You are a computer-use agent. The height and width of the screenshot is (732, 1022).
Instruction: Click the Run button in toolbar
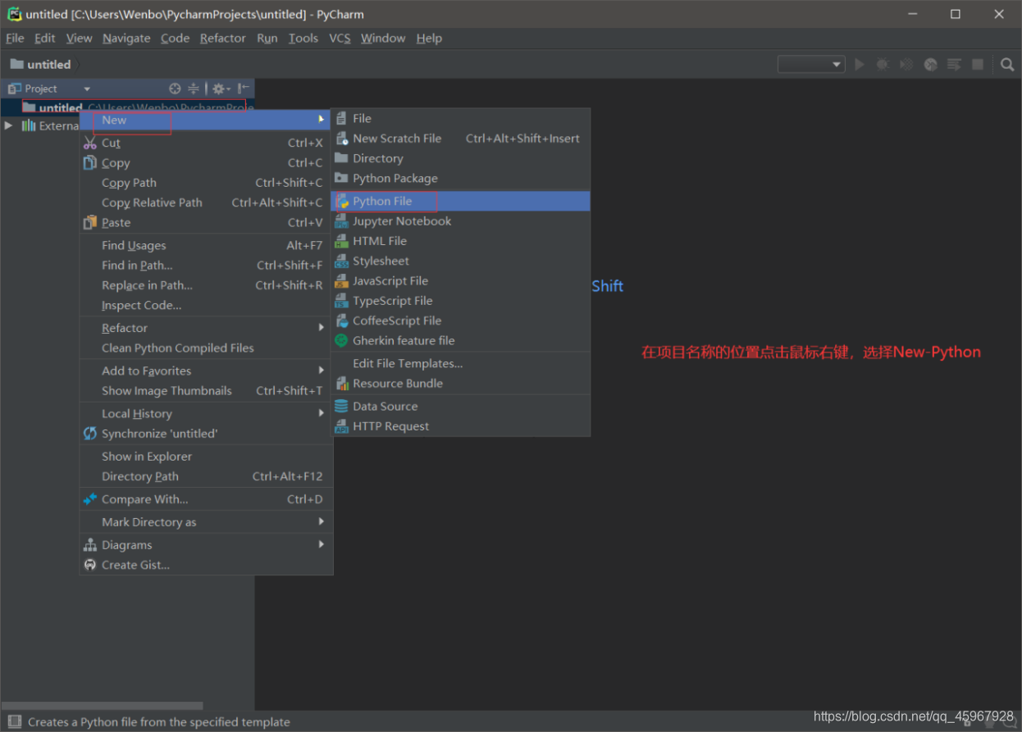tap(860, 65)
